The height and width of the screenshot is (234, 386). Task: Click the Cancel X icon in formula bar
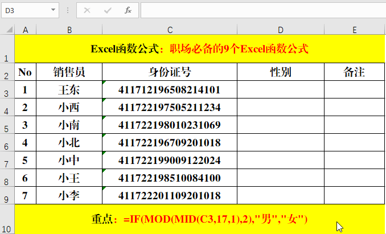point(87,10)
